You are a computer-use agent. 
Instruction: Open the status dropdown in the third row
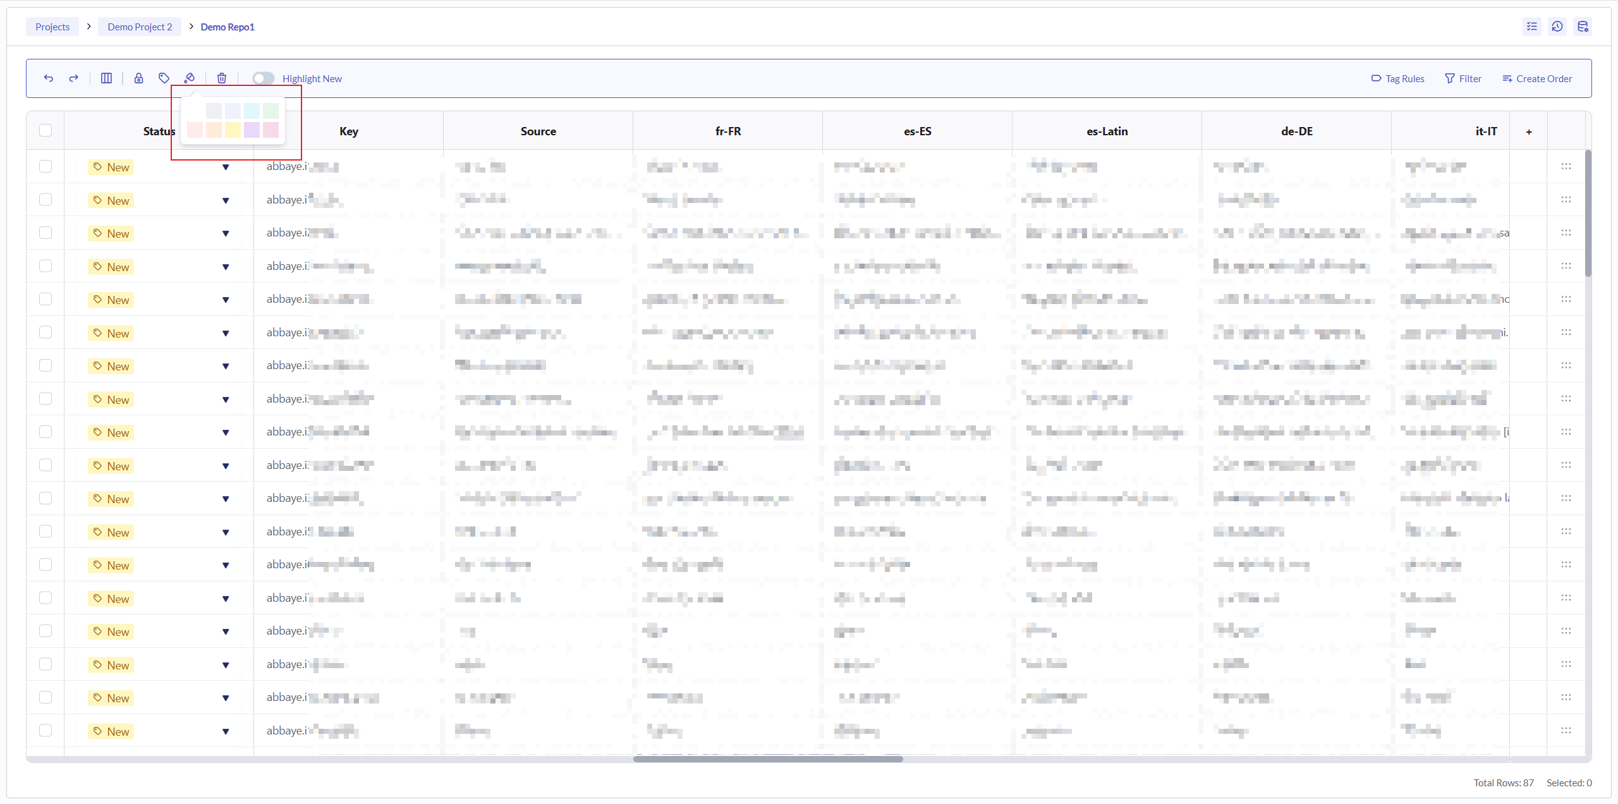tap(226, 234)
